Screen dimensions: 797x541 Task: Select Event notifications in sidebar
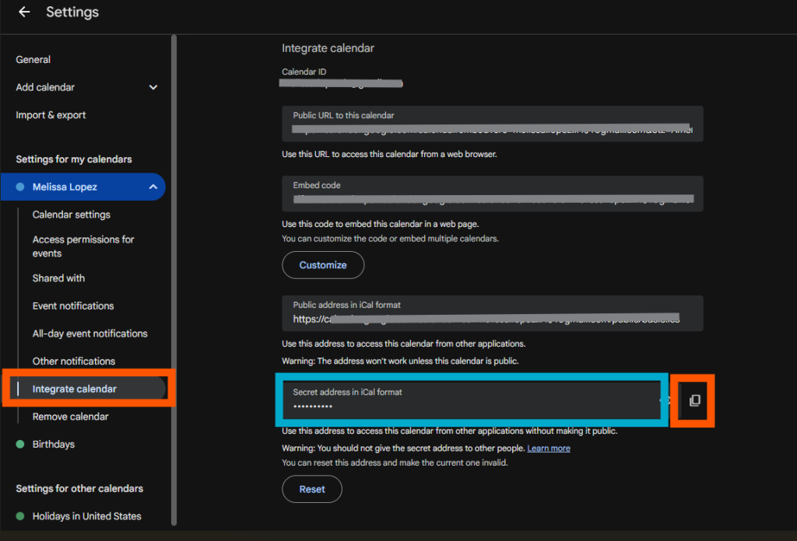click(x=73, y=306)
